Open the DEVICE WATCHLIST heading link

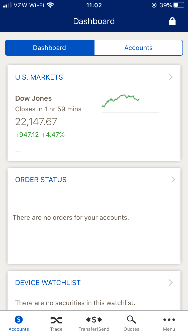[x=48, y=283]
